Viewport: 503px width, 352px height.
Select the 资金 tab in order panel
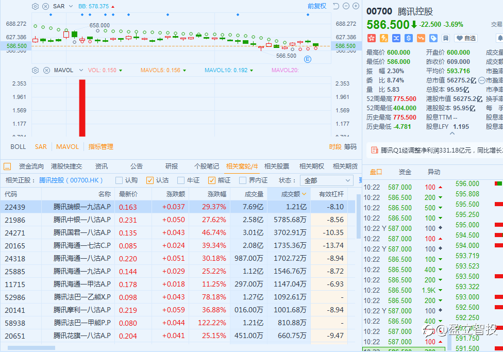tap(405, 172)
